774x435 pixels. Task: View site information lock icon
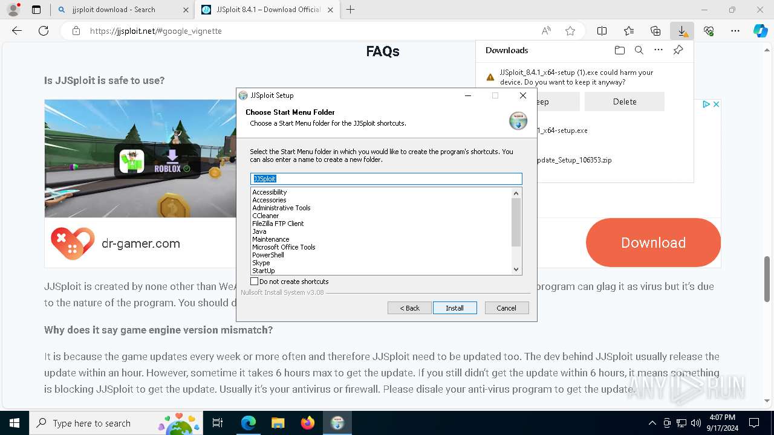point(76,31)
